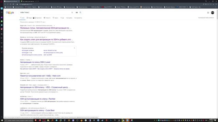Viewport: 218px width, 122px height.
Task: Go back with the browser back arrow
Action: click(x=5, y=4)
